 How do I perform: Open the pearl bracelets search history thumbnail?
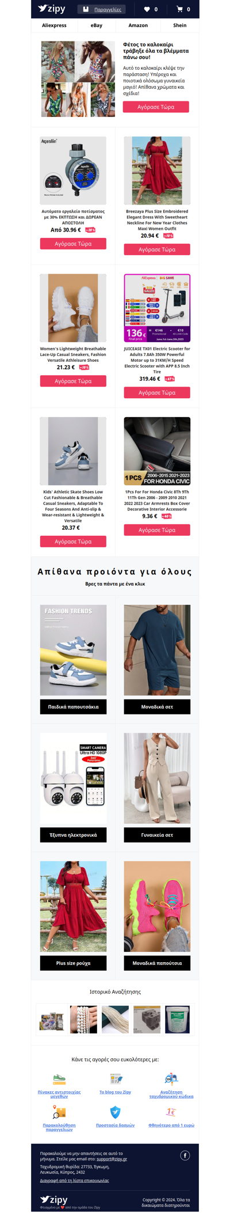click(x=83, y=1019)
